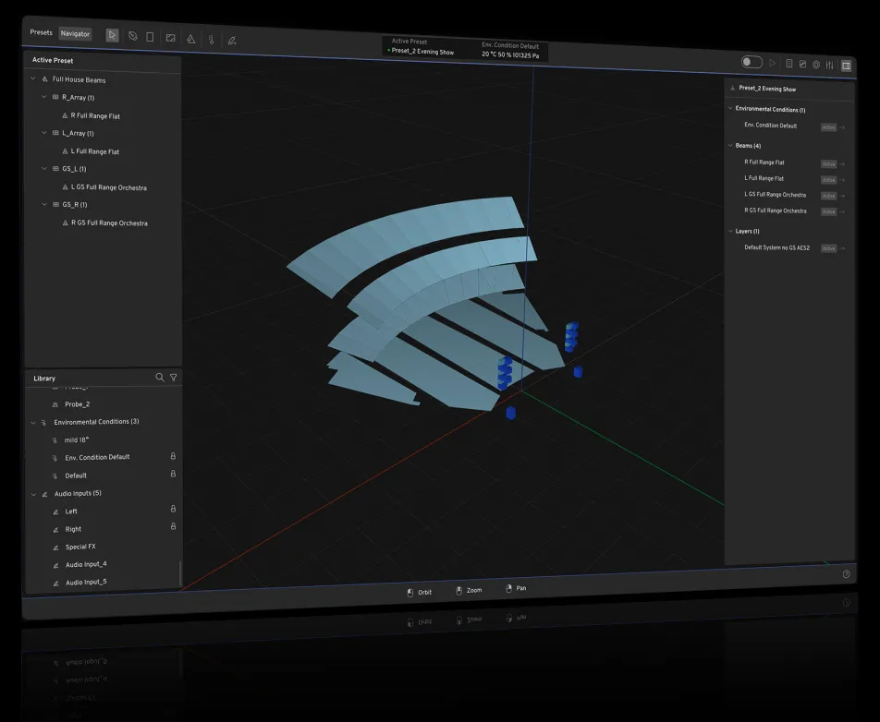The width and height of the screenshot is (880, 722).
Task: Select the arrow pointer tool in toolbar
Action: tap(112, 36)
